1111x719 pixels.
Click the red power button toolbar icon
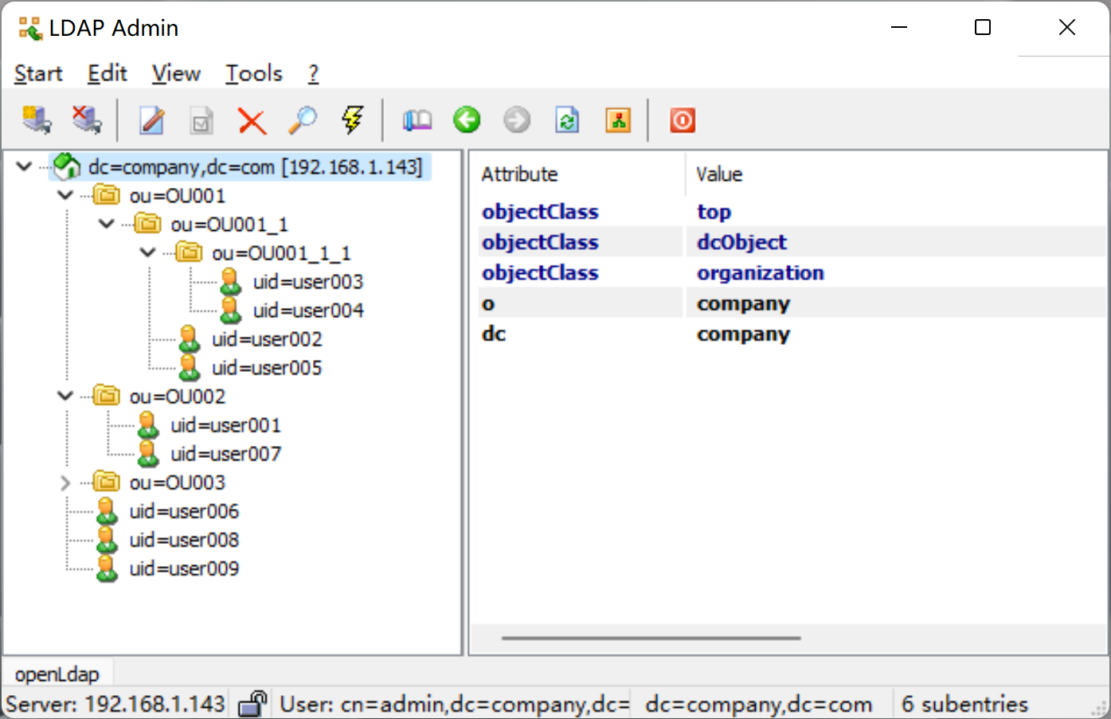coord(683,120)
